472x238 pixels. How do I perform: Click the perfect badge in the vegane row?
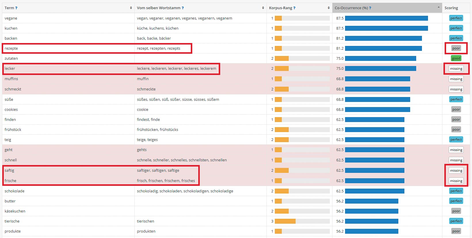(x=456, y=18)
